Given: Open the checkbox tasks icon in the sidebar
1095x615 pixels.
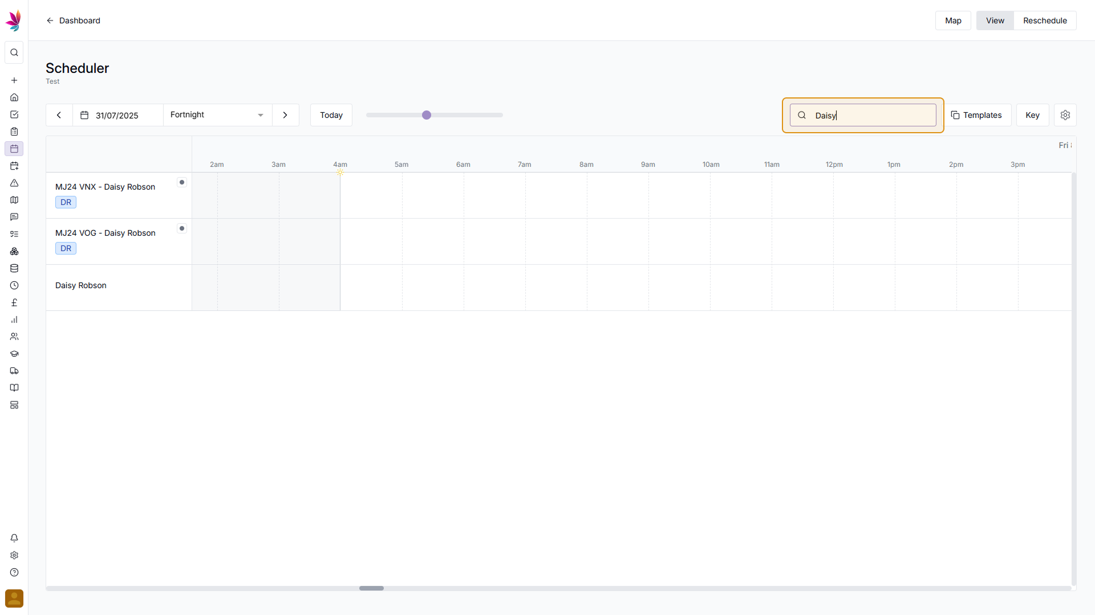Looking at the screenshot, I should 14,114.
